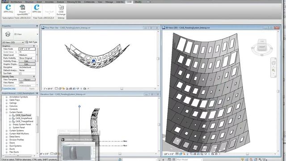
Task: Click the View Scale value field
Action: [27, 49]
